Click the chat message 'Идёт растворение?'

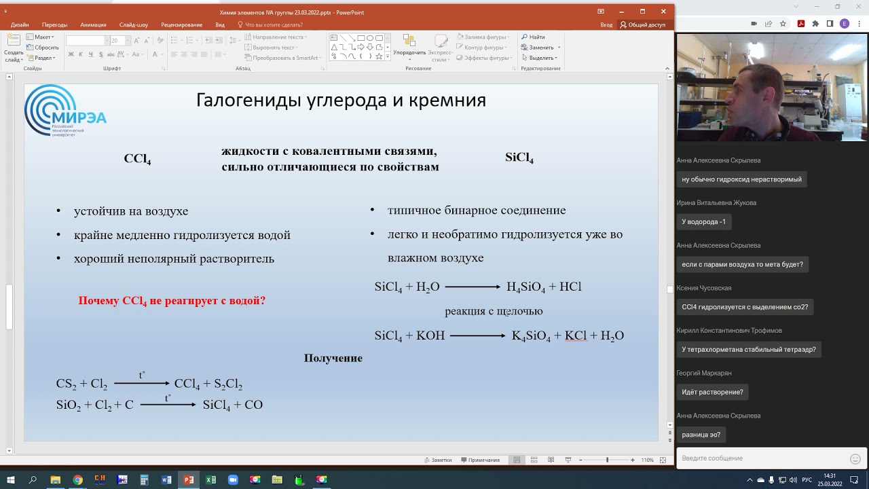coord(712,392)
